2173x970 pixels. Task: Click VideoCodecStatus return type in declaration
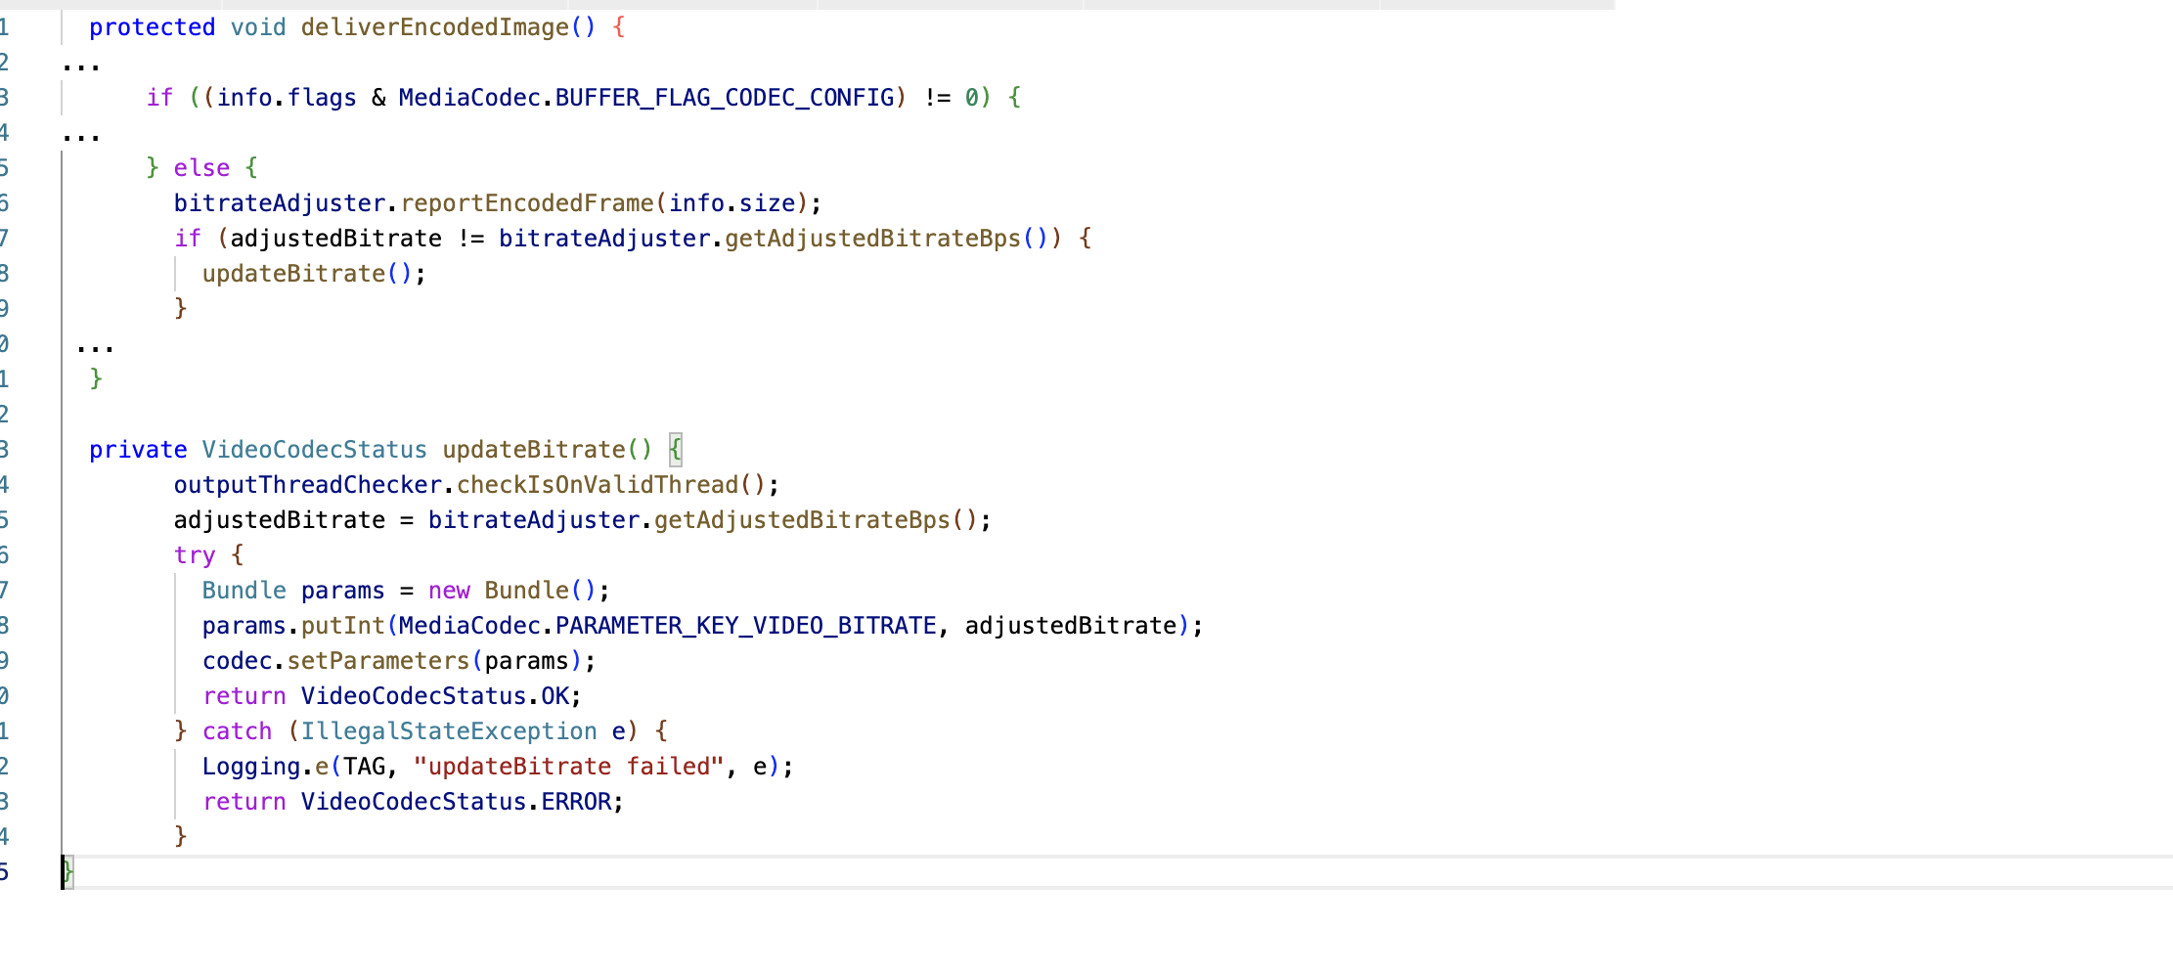pyautogui.click(x=315, y=450)
